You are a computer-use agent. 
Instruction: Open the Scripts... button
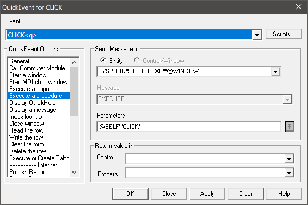283,34
